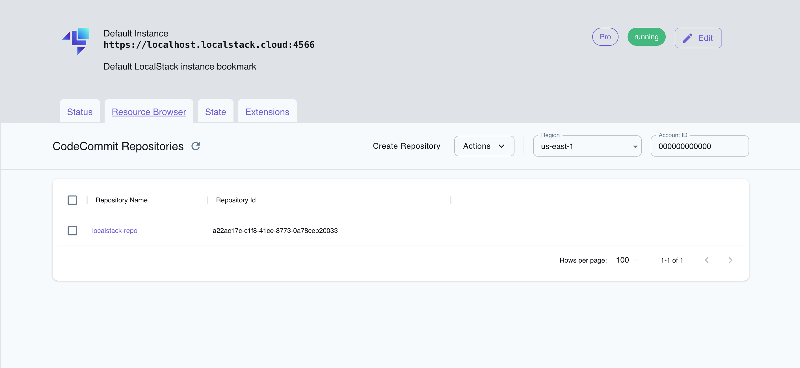Click the Pro badge
The image size is (800, 368).
605,37
